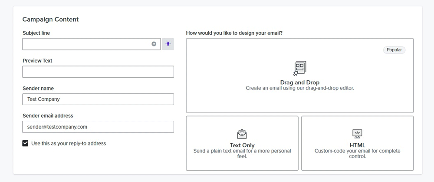
Task: Click the Popular badge
Action: (394, 50)
